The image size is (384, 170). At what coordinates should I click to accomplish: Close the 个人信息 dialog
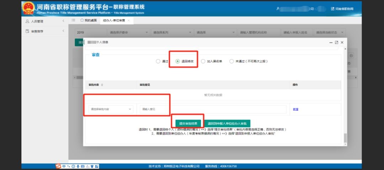(342, 42)
